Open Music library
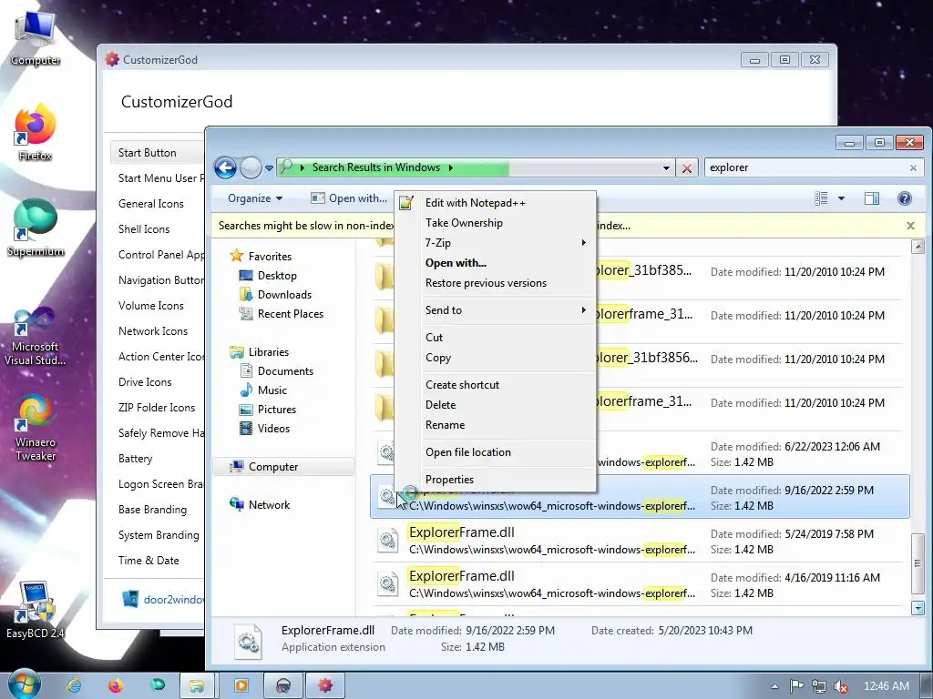933x699 pixels. (263, 390)
